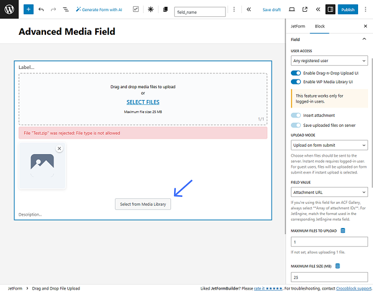The width and height of the screenshot is (373, 292).
Task: Click the Label placeholder text
Action: pos(26,67)
